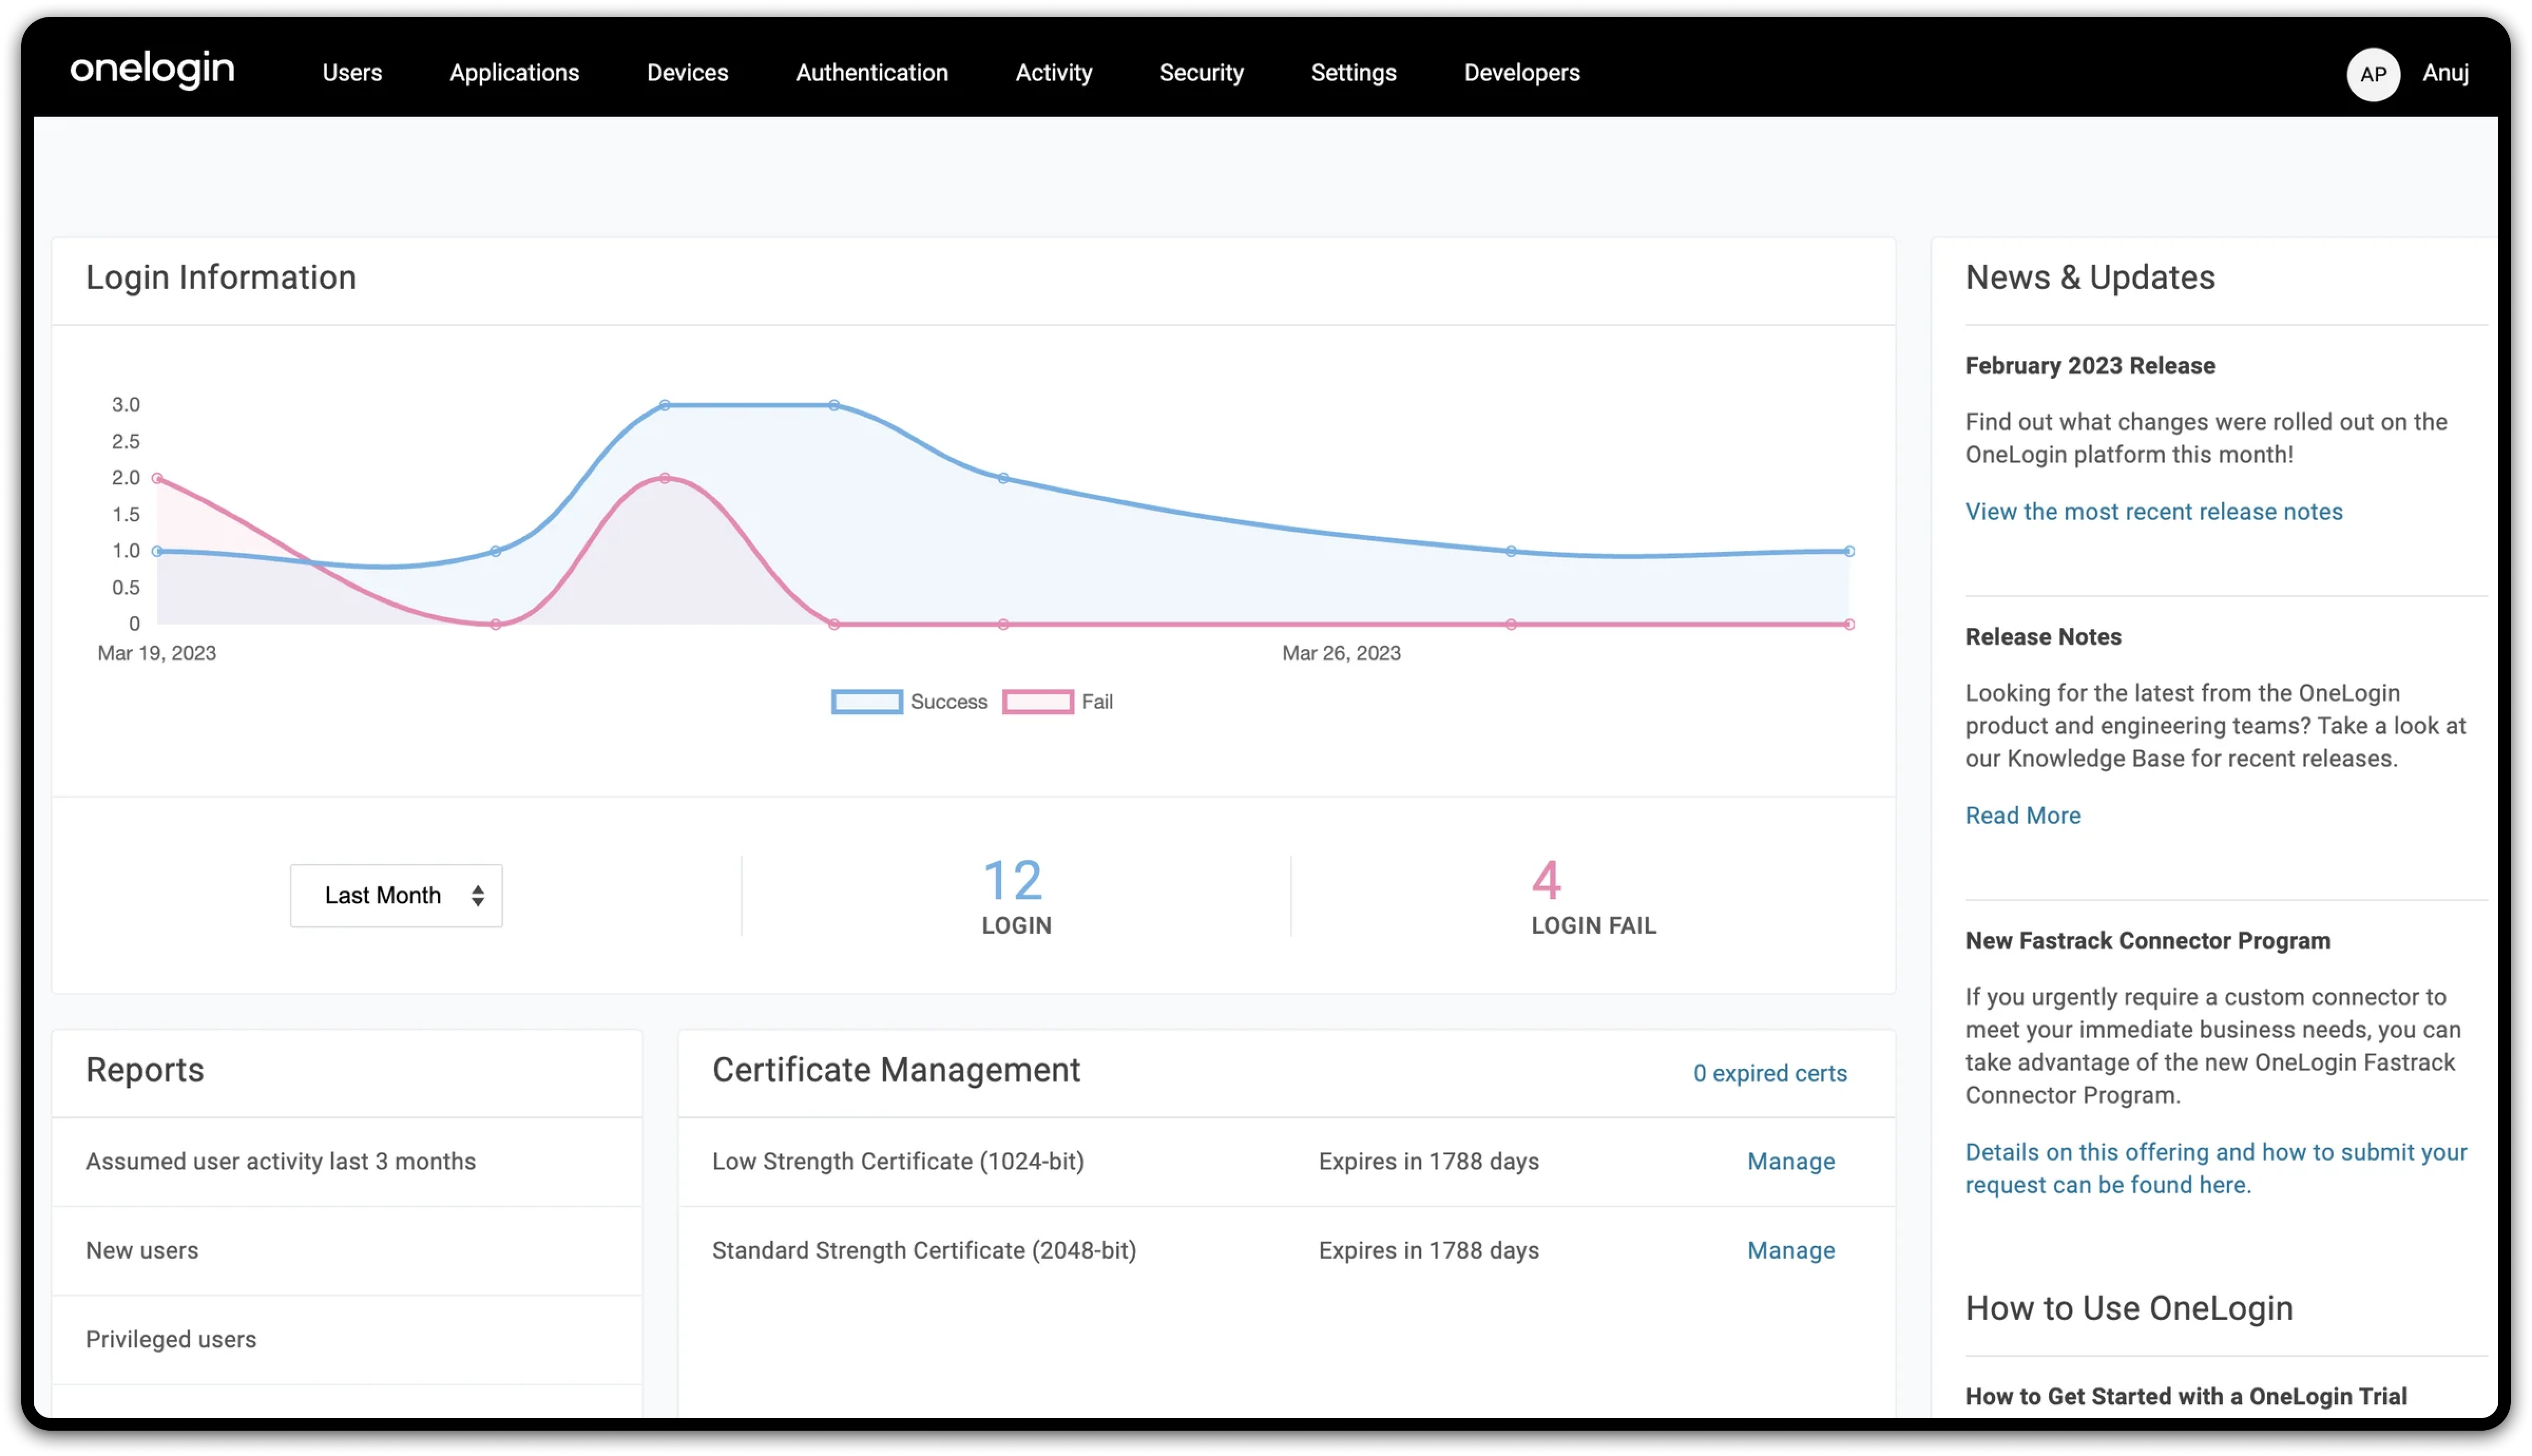Toggle the Success legend swatch
The height and width of the screenshot is (1456, 2532).
tap(867, 702)
